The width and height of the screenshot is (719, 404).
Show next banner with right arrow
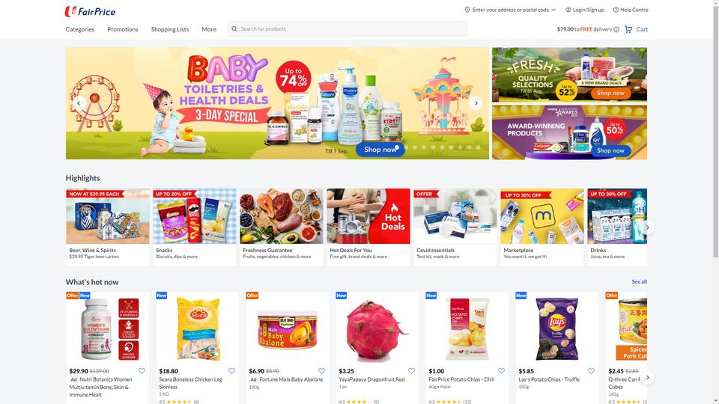[x=476, y=103]
